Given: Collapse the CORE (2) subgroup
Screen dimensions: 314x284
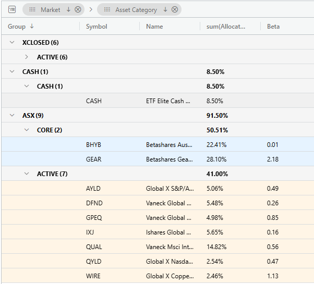Looking at the screenshot, I should [x=27, y=130].
